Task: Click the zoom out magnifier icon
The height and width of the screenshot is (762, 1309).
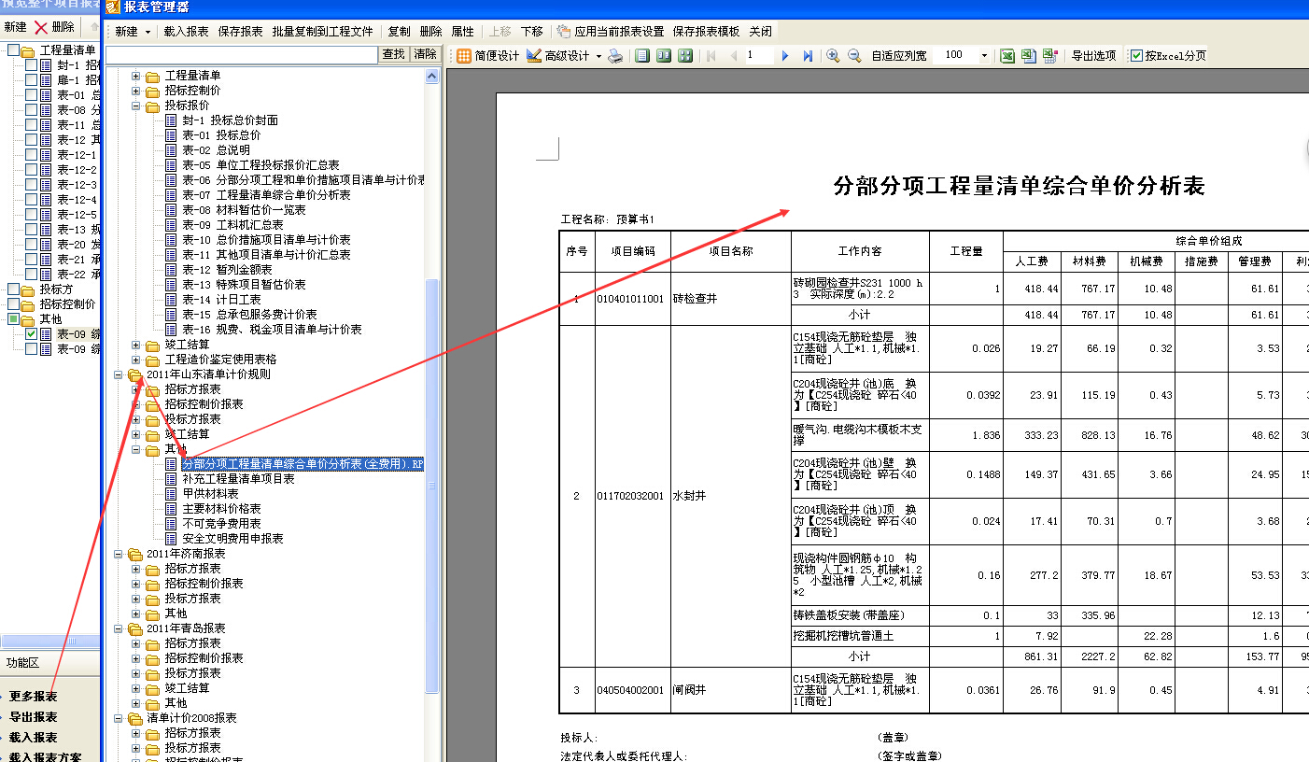Action: click(854, 56)
